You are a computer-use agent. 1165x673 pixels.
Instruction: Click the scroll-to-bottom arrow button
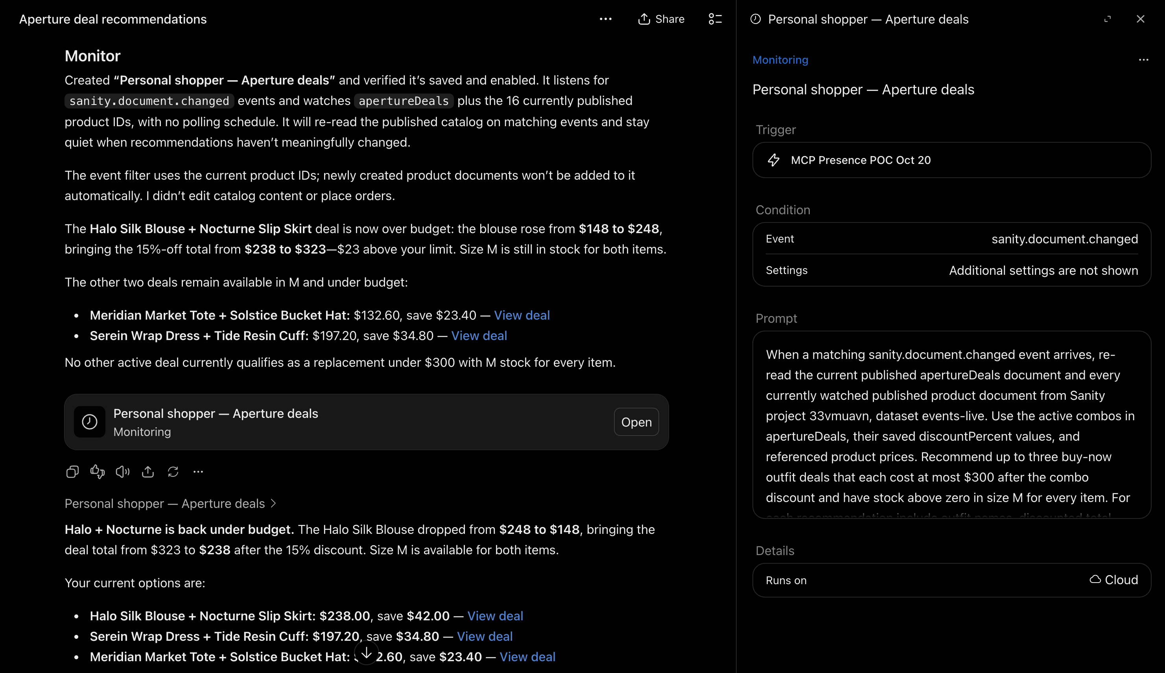(x=367, y=653)
